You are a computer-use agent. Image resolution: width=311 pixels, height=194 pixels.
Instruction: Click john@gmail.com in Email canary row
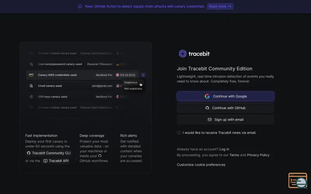point(102,86)
